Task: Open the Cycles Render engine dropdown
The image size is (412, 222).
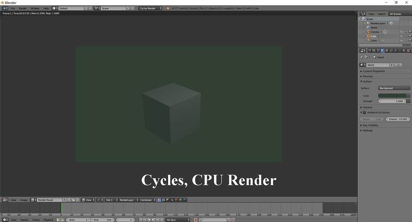Action: (x=150, y=8)
